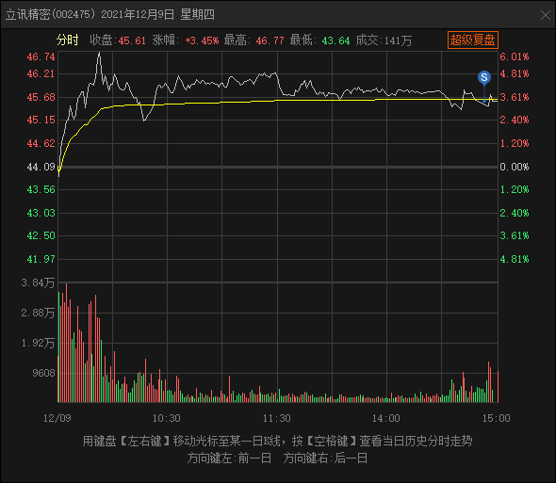Click the window title 立讯精密(002475)
The height and width of the screenshot is (483, 556).
[x=51, y=14]
